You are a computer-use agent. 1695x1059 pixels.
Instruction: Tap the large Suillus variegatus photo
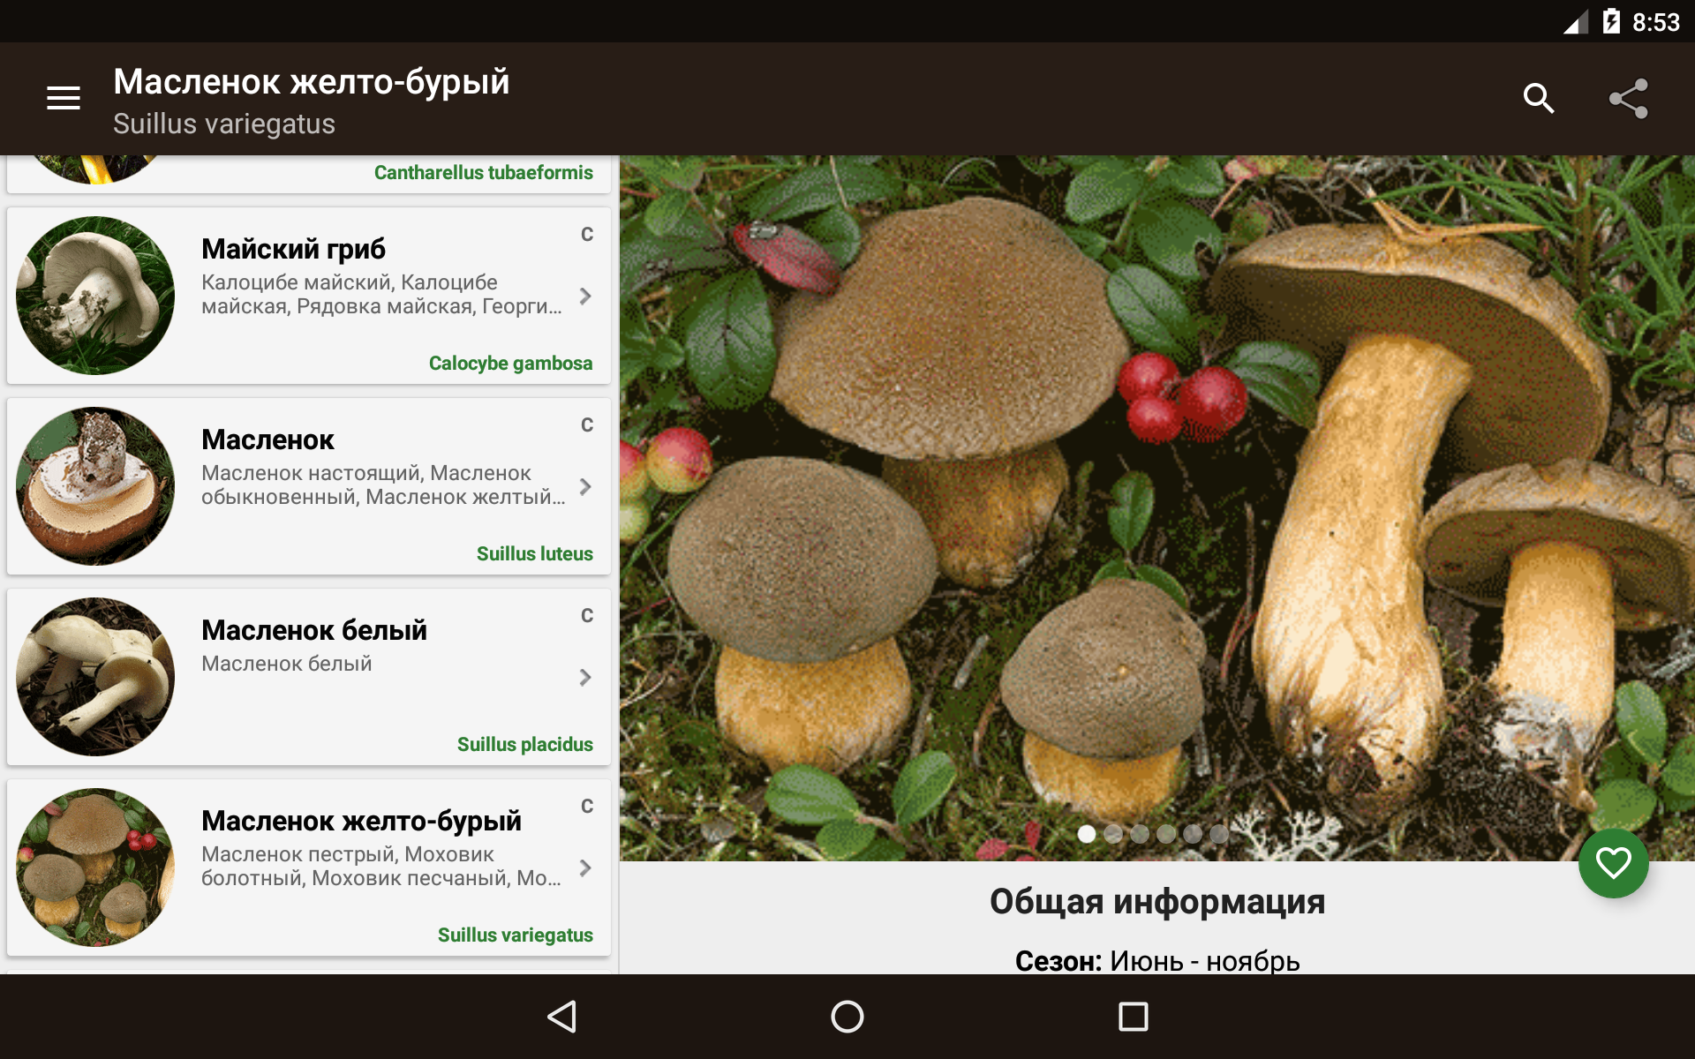1157,508
